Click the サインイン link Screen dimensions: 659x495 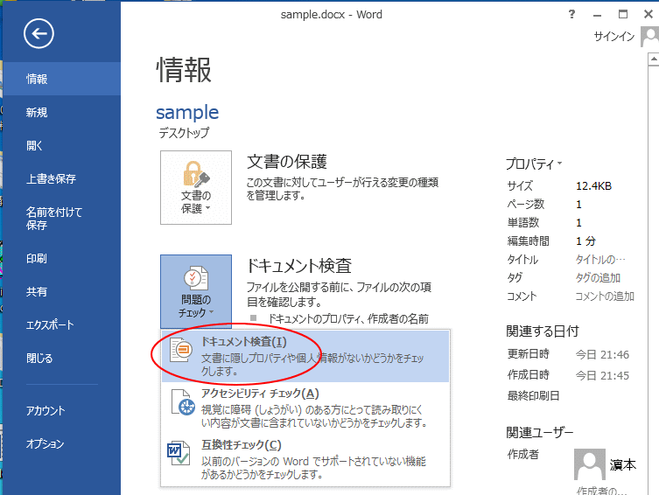click(x=614, y=37)
